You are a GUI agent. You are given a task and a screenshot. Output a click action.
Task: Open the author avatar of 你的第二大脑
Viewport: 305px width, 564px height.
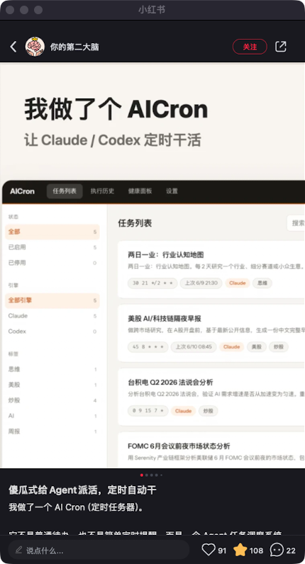coord(35,47)
